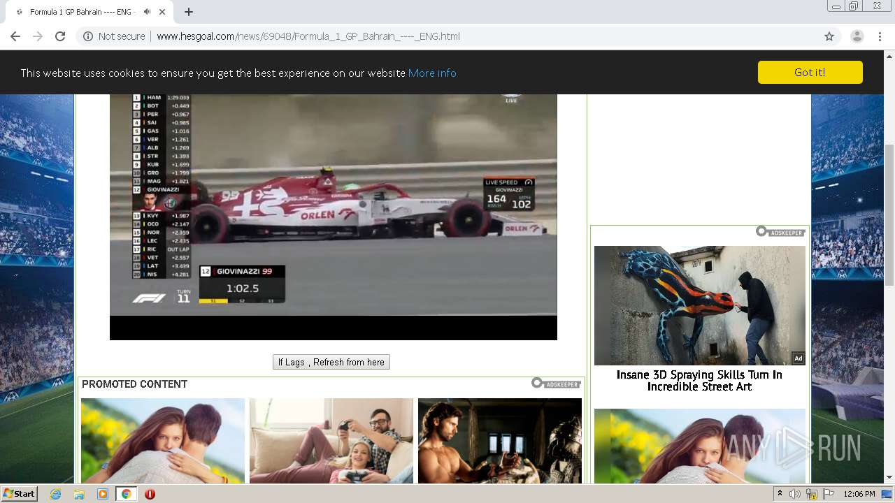The width and height of the screenshot is (895, 503).
Task: Open the Chrome three-dot menu
Action: tap(880, 36)
